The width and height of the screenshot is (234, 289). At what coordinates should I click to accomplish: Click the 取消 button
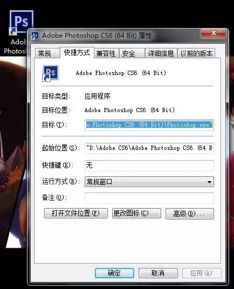click(x=158, y=273)
